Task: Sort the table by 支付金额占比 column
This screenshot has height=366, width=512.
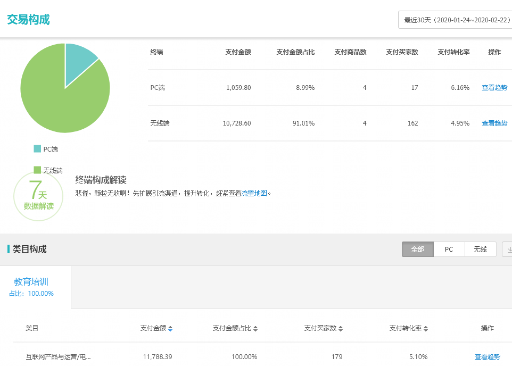Action: [256, 328]
